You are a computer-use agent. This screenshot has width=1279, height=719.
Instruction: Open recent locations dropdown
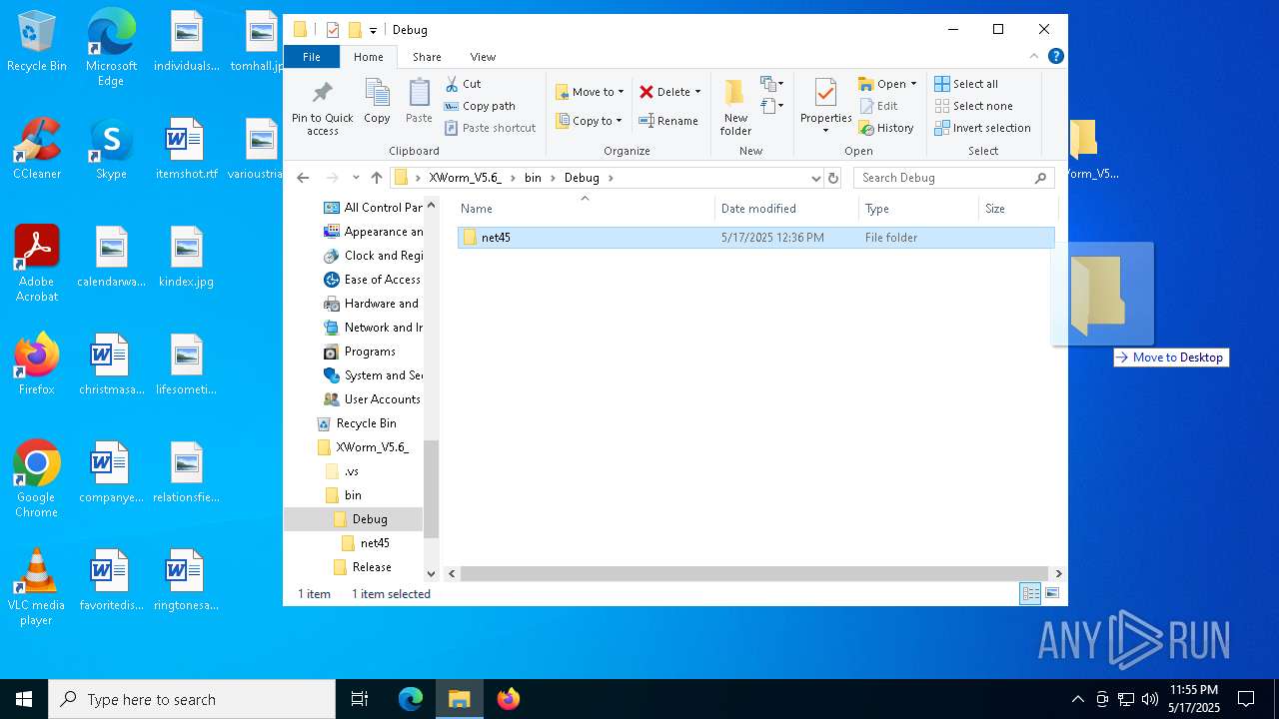tap(356, 178)
